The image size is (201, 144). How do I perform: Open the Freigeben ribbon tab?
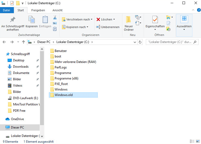(x=38, y=10)
